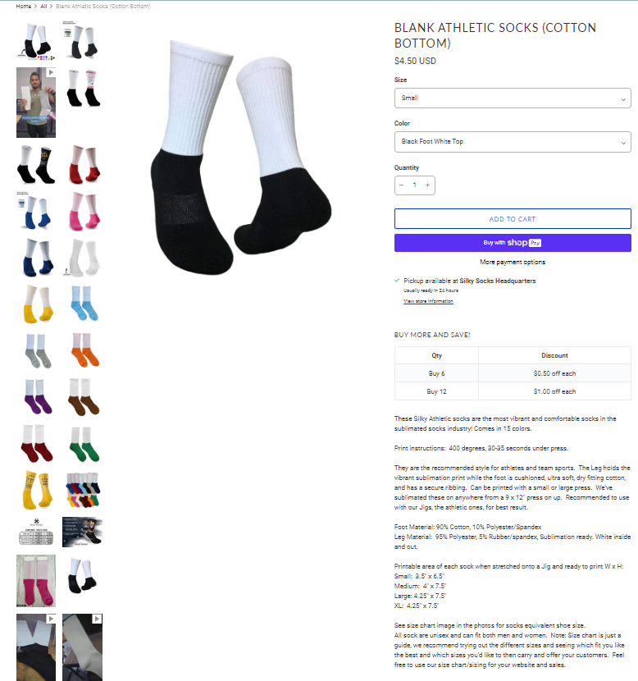Play the man holding socks video thumbnail
This screenshot has width=638, height=681.
tap(36, 103)
